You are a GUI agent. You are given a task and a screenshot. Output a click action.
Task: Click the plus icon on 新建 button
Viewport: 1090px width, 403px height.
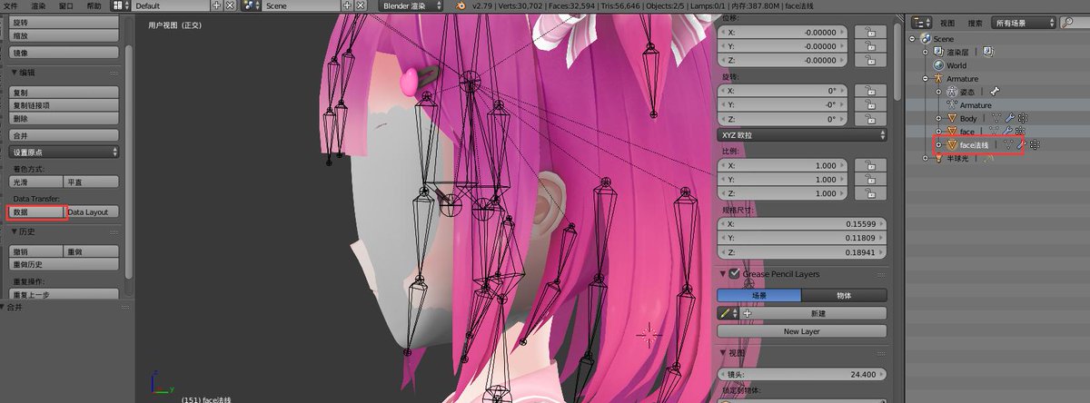coord(748,313)
